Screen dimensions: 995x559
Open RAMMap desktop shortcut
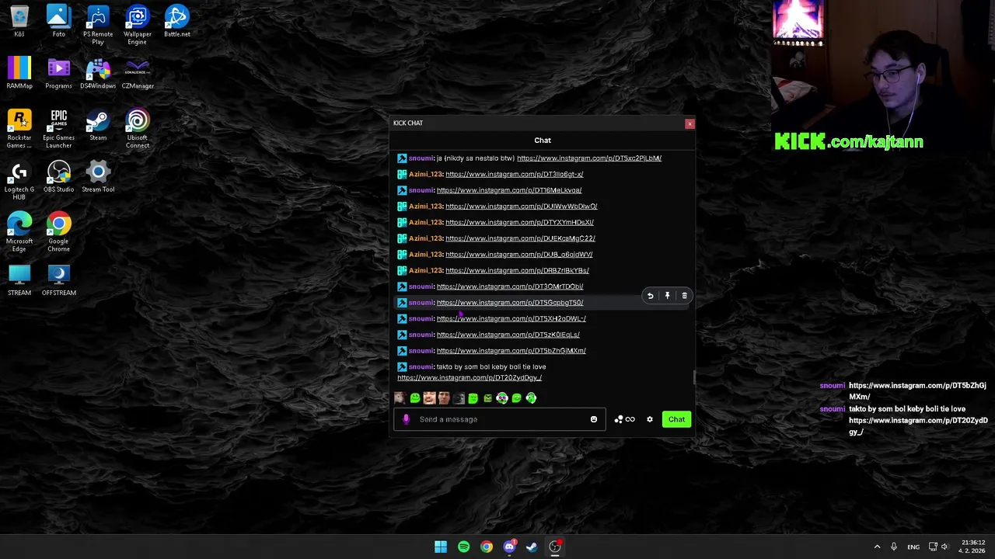pos(19,74)
